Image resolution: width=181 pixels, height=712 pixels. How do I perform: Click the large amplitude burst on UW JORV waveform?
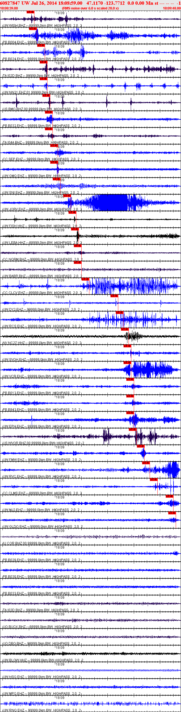(x=111, y=202)
